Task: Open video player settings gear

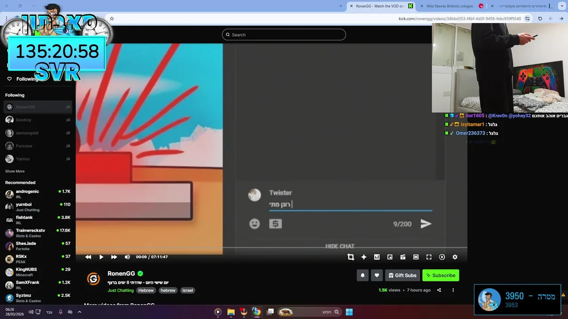Action: click(455, 257)
